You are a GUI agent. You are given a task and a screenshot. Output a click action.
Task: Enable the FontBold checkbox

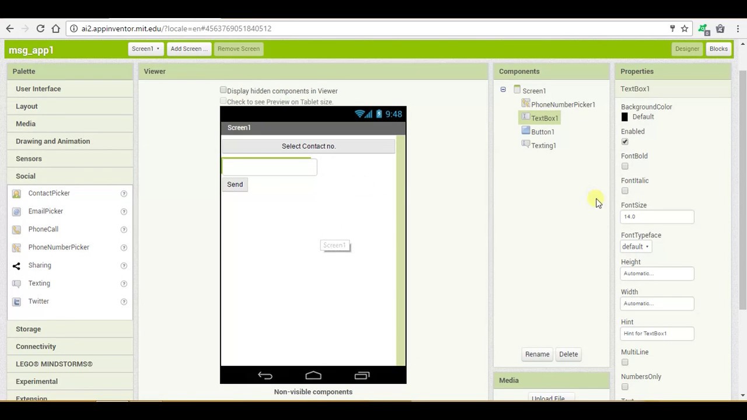pyautogui.click(x=625, y=166)
